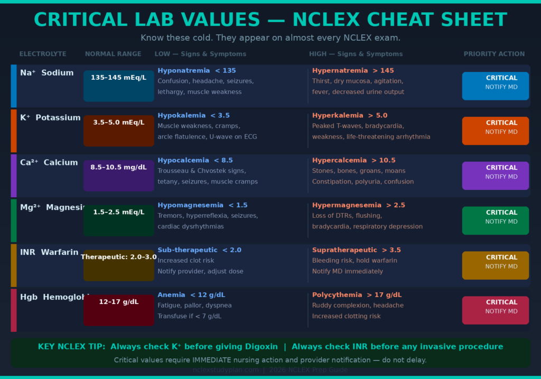This screenshot has height=379, width=541.
Task: Click the NORMAL RANGE column header
Action: click(x=113, y=54)
